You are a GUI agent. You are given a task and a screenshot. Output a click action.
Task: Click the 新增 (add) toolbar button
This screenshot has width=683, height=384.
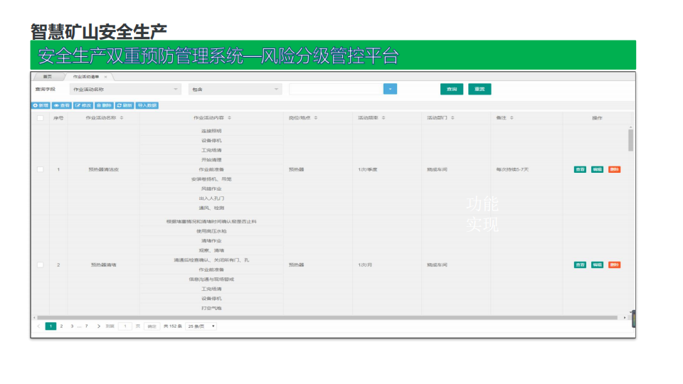click(x=41, y=105)
